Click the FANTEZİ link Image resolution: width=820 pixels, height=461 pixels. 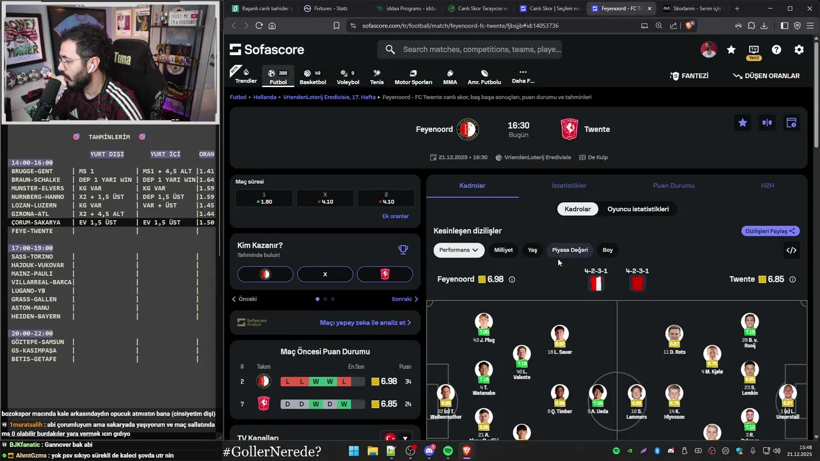[x=689, y=76]
